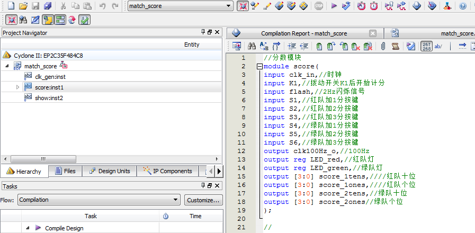Open a file with the folder icon
Screen dimensions: 475x233
(x=23, y=6)
